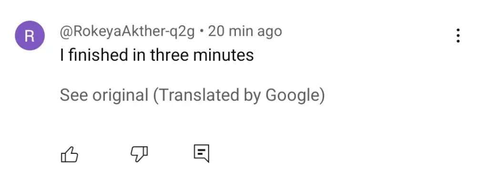This screenshot has width=488, height=188.
Task: Toggle the dislike state on this comment
Action: point(139,154)
